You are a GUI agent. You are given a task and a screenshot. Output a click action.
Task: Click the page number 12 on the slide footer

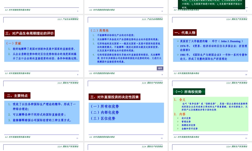pos(162,138)
